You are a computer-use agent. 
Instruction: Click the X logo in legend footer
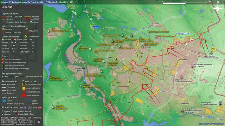[39, 122]
